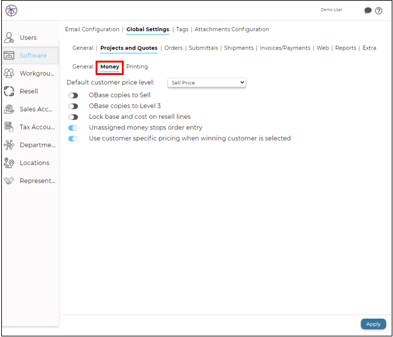
Task: Disable Unassigned money stops order entry
Action: coord(73,128)
